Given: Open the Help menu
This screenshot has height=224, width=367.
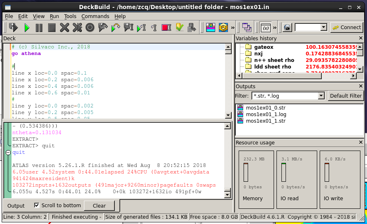Looking at the screenshot, I should [x=120, y=16].
